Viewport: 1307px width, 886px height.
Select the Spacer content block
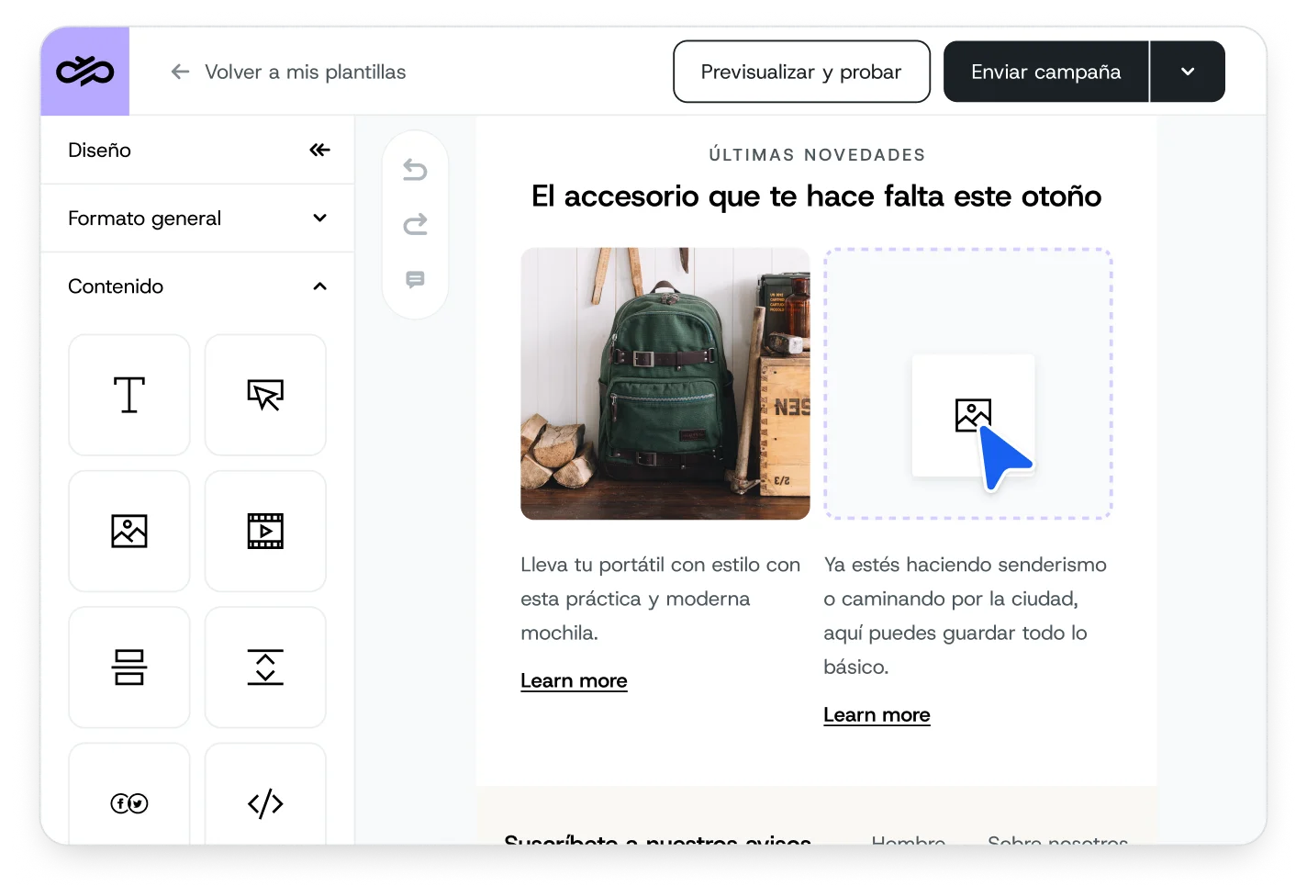(265, 667)
